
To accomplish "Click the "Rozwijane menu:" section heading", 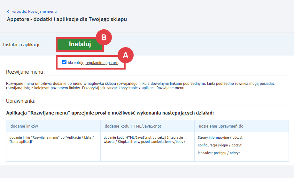I will coord(26,72).
